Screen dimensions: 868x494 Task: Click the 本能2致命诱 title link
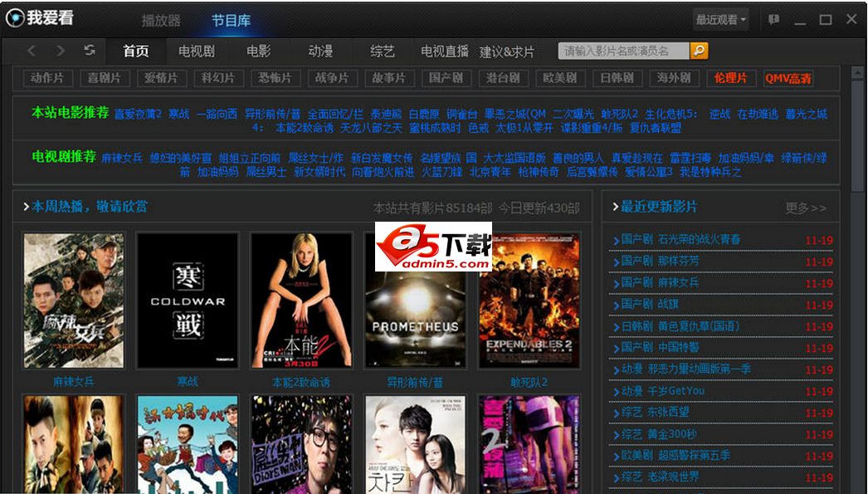coord(301,382)
